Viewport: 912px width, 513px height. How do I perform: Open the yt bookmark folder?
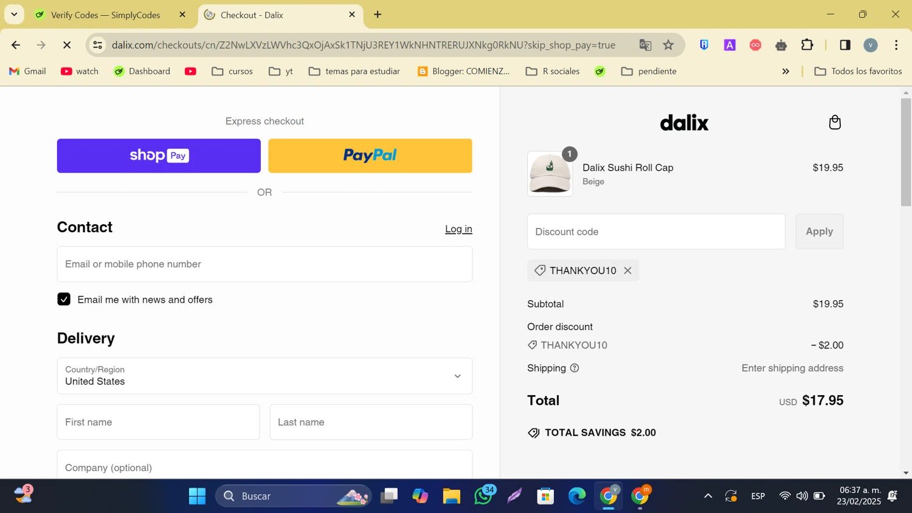(281, 71)
